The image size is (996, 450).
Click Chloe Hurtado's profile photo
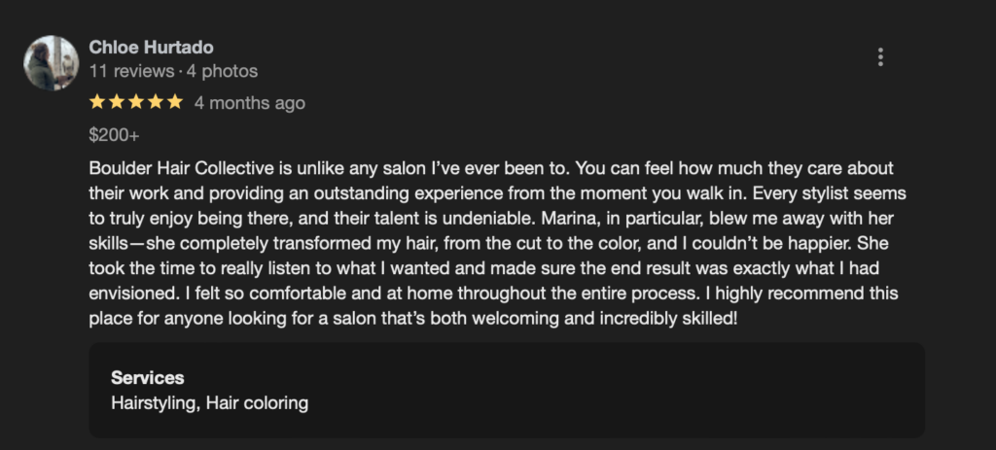pyautogui.click(x=51, y=63)
